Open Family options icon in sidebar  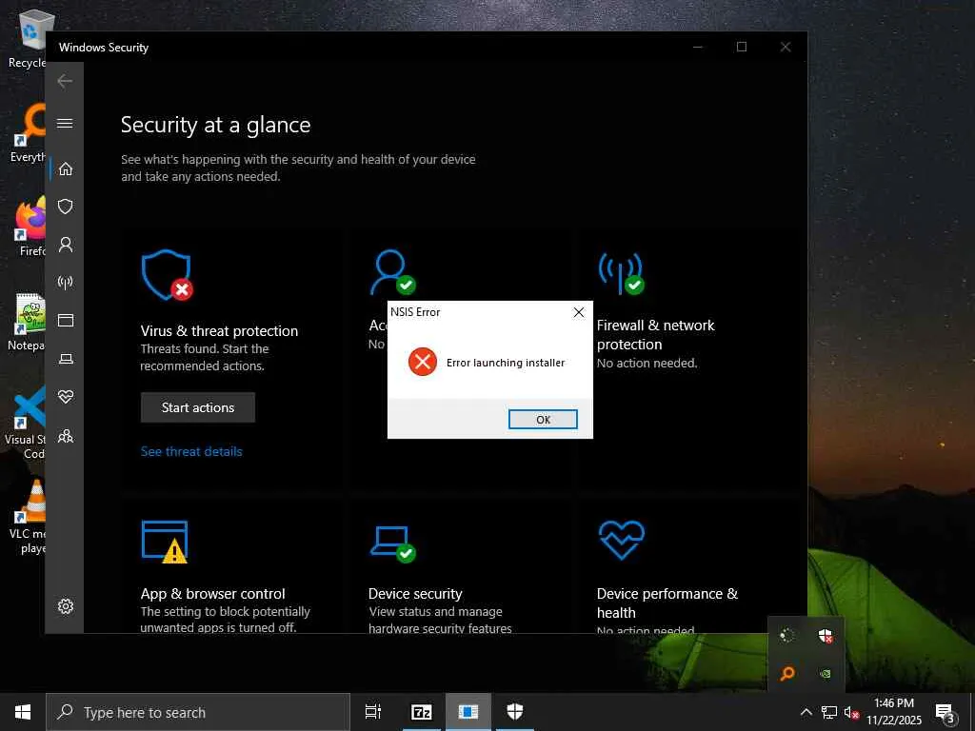66,436
